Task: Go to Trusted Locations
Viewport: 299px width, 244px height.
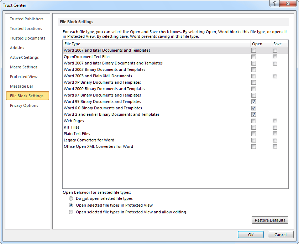Action: [26, 28]
